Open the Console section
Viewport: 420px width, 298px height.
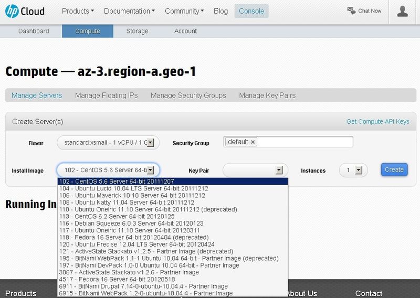(251, 11)
